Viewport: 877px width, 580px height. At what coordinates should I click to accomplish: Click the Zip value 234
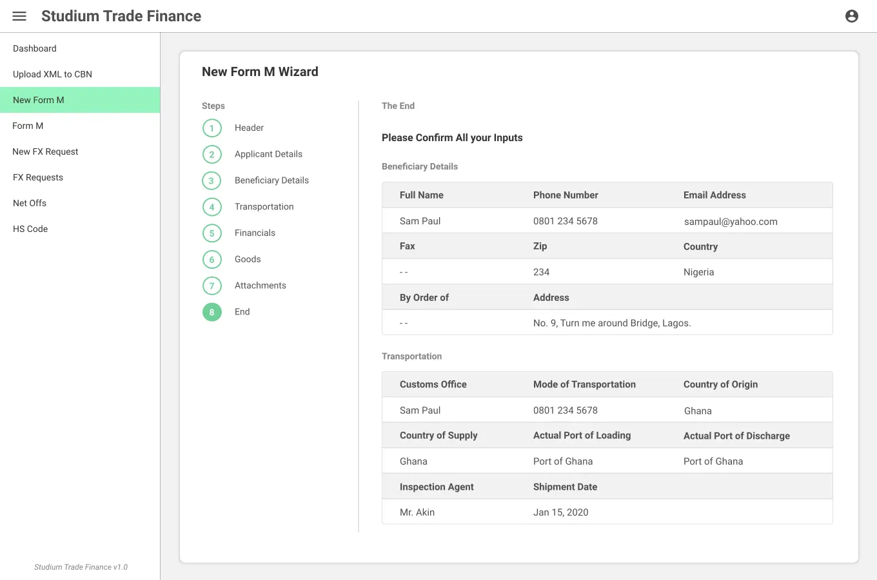click(x=541, y=272)
